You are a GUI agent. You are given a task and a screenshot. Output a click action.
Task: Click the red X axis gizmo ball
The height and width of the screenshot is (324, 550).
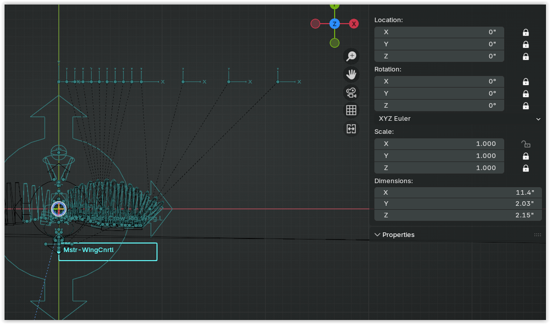click(x=354, y=24)
